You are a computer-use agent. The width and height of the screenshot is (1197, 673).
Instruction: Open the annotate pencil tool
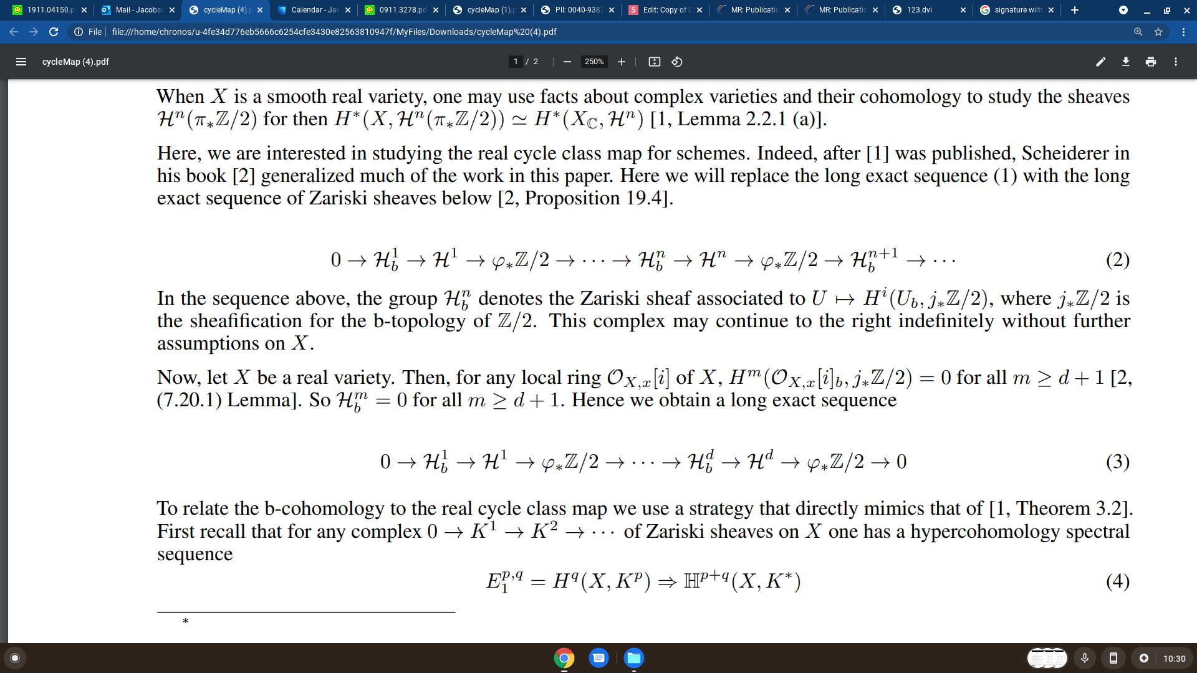click(x=1100, y=62)
